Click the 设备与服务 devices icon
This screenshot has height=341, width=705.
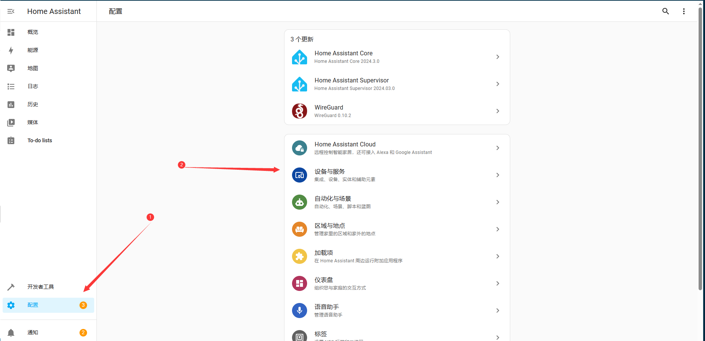click(x=300, y=175)
